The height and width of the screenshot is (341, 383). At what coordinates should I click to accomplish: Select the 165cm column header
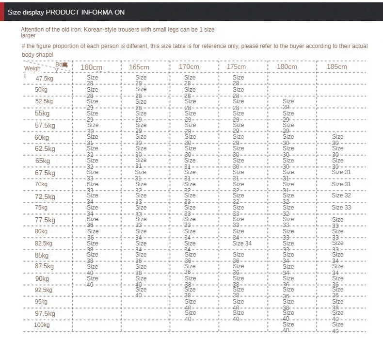click(139, 67)
